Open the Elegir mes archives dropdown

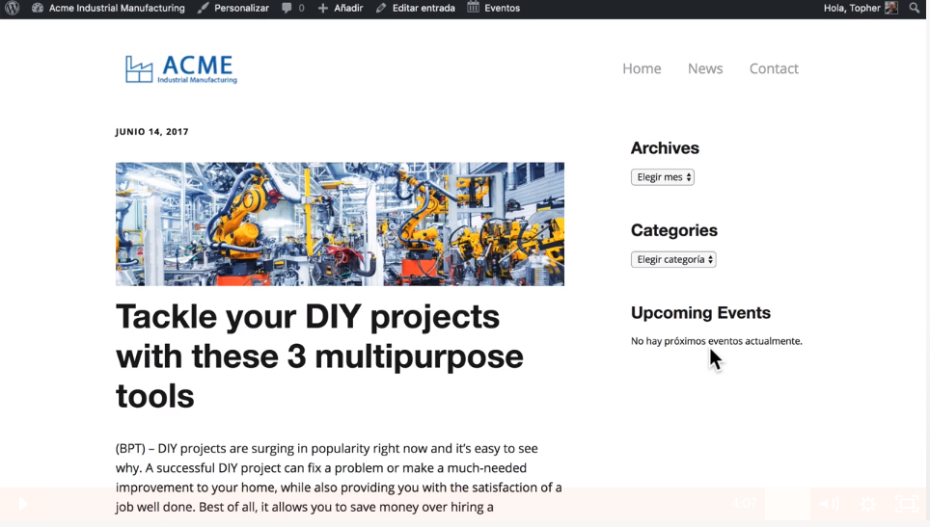(x=663, y=177)
